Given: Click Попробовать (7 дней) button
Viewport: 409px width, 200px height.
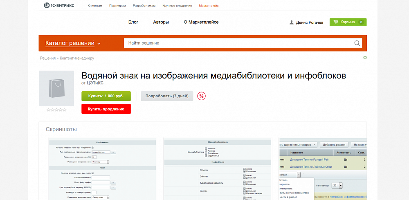Looking at the screenshot, I should pyautogui.click(x=167, y=96).
